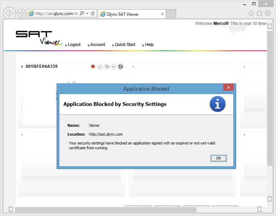Image resolution: width=276 pixels, height=216 pixels.
Task: Click the vertical scrollbar up arrow
Action: click(x=270, y=26)
